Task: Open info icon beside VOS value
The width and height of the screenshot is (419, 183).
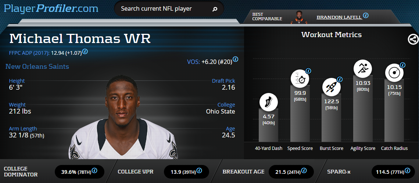Action: [236, 59]
